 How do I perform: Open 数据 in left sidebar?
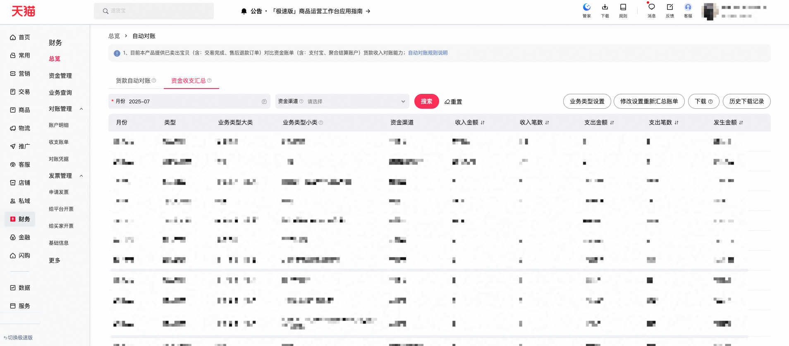point(20,288)
